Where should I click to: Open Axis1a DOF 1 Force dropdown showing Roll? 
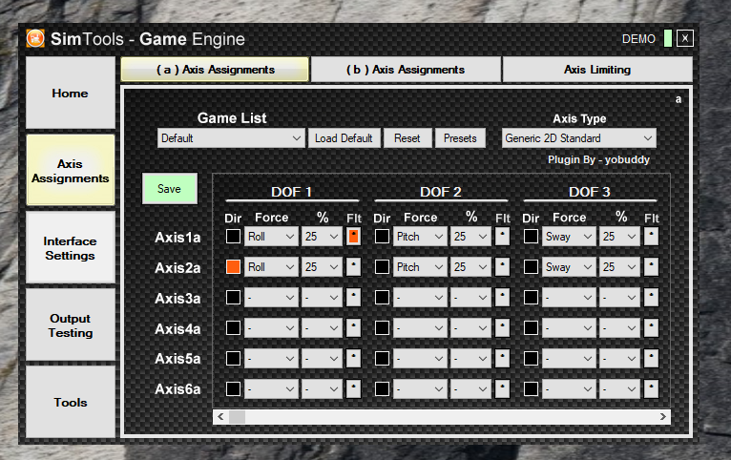click(x=271, y=237)
